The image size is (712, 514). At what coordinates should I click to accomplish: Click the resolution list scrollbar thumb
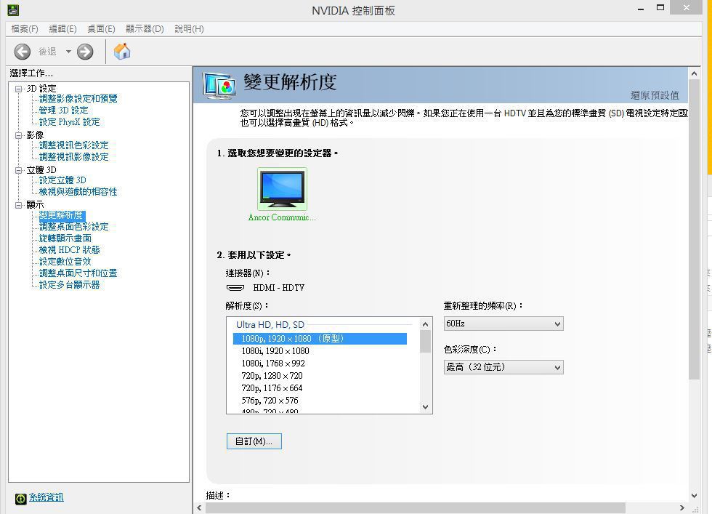coord(426,341)
